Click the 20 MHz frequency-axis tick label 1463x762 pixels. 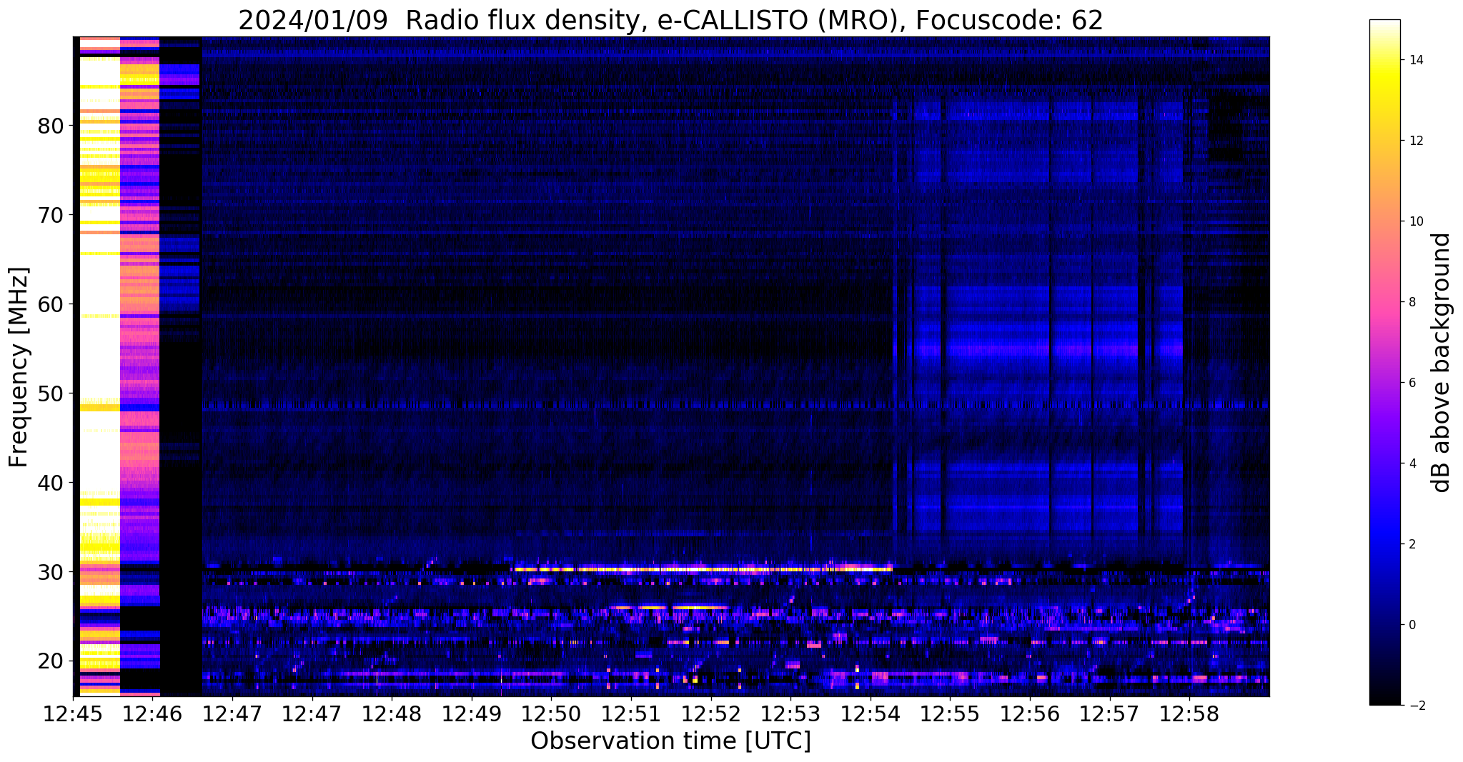pos(51,661)
